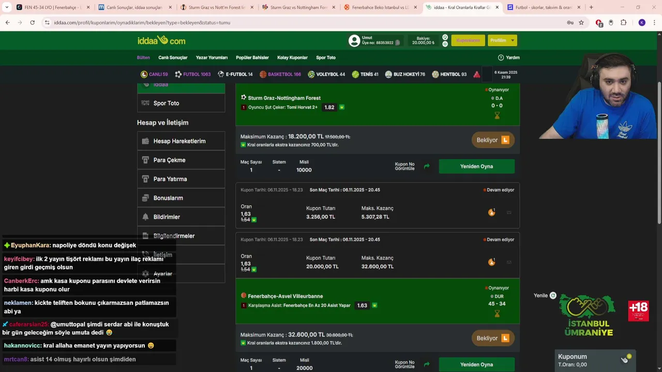
Task: Click the share arrow icon on the 10000 coupon
Action: 427,166
